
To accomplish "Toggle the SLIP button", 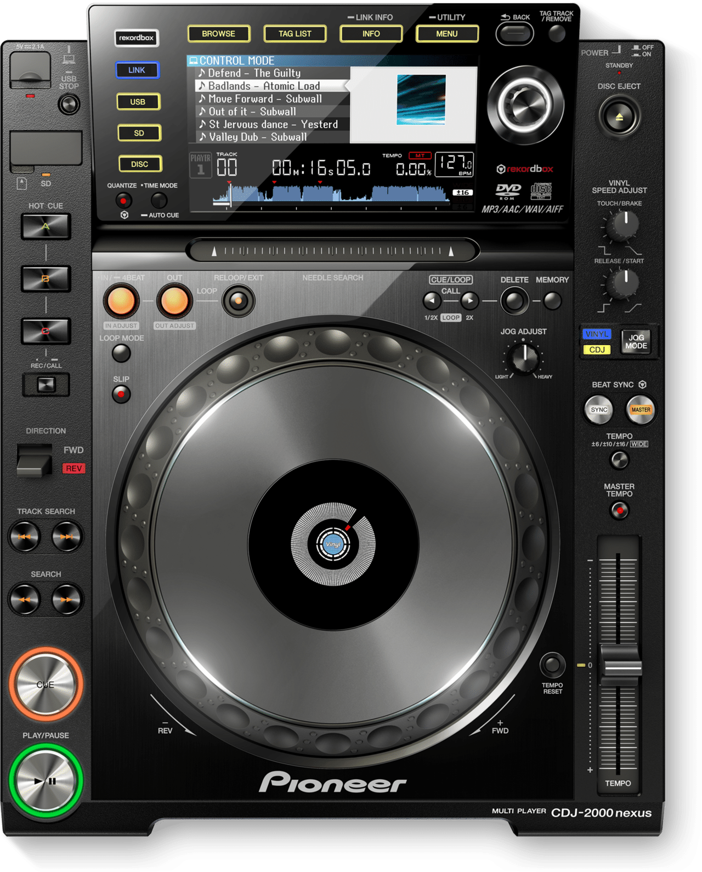I will coord(121,394).
